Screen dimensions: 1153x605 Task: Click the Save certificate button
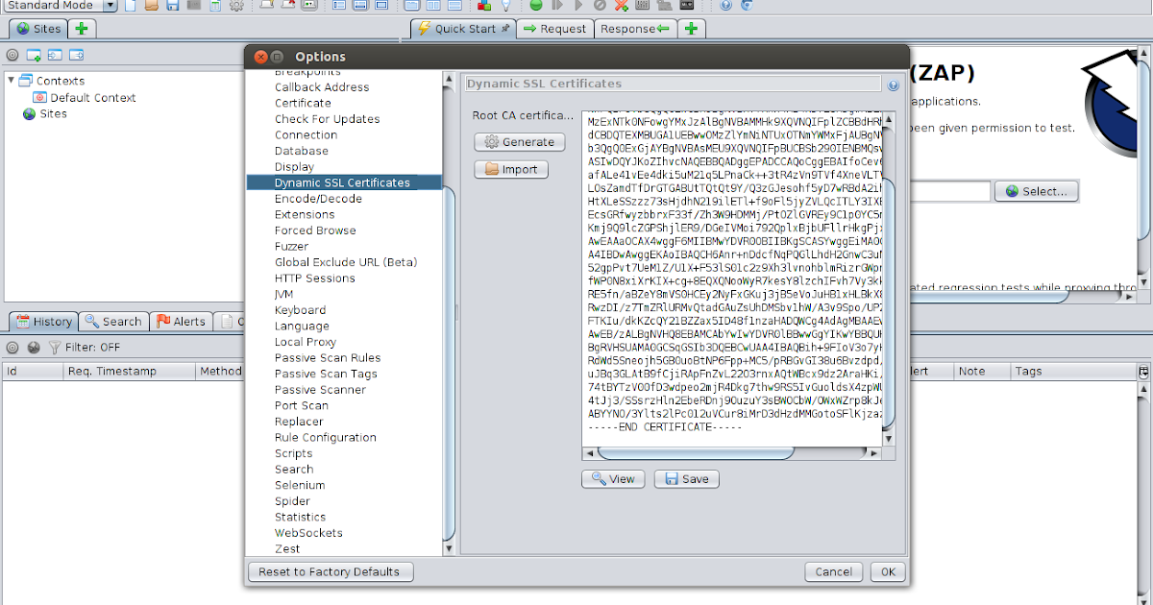tap(687, 479)
